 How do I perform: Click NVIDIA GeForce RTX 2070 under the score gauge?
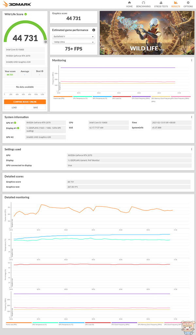(25, 56)
